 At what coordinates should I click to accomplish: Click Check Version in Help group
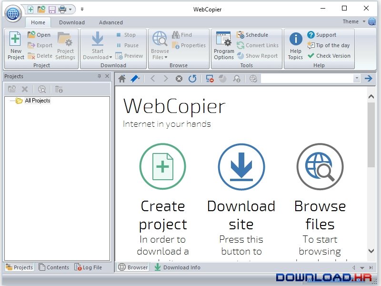329,56
